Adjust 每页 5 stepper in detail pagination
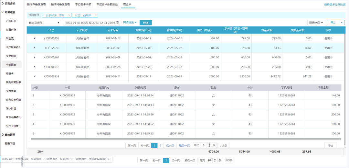349x168 pixels. 209,145
